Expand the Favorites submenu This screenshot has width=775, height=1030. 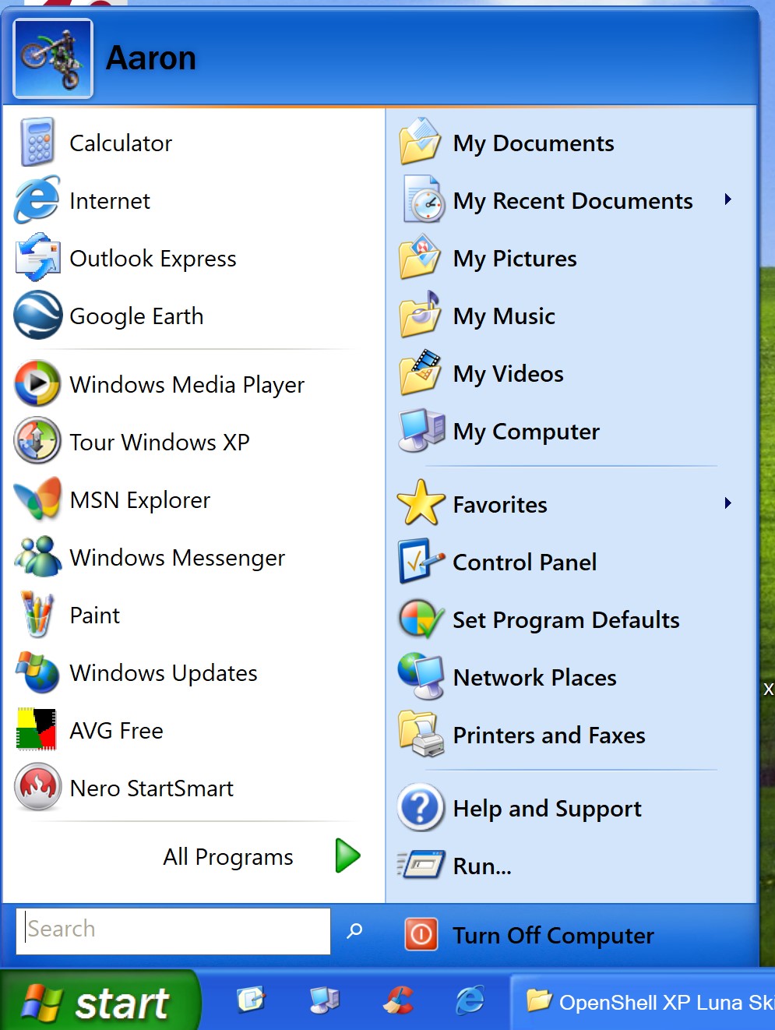click(499, 504)
